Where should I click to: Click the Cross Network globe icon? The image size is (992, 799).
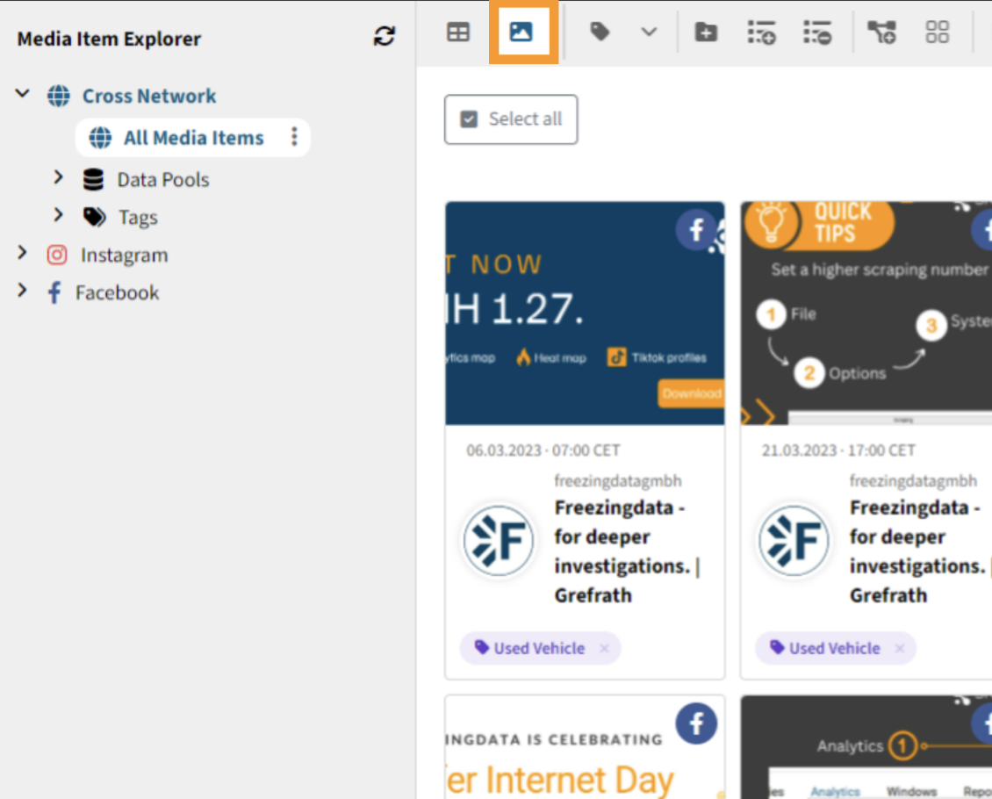pos(59,97)
